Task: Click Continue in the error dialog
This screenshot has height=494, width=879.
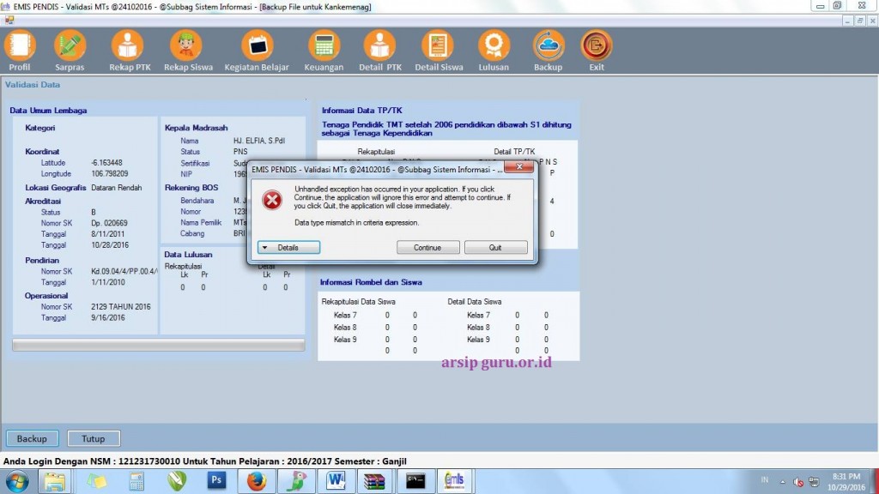Action: click(427, 248)
